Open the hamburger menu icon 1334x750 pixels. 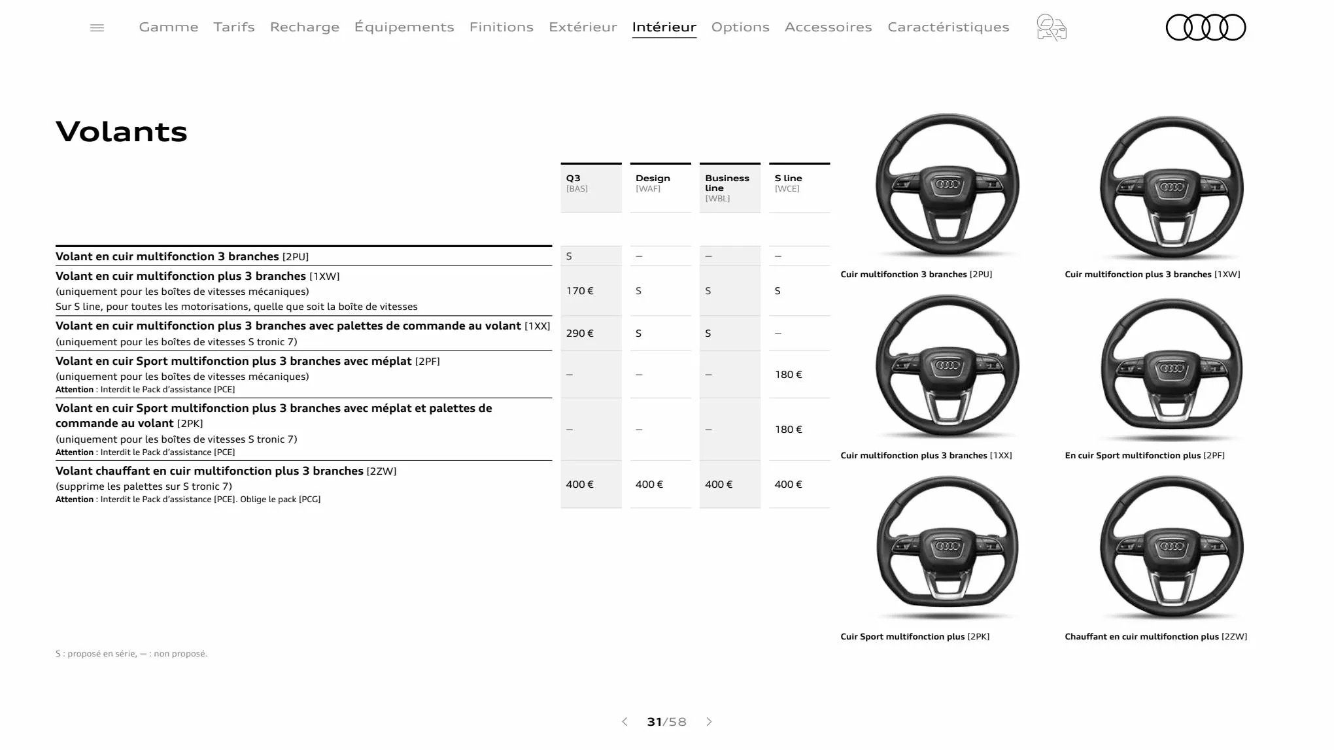tap(97, 27)
